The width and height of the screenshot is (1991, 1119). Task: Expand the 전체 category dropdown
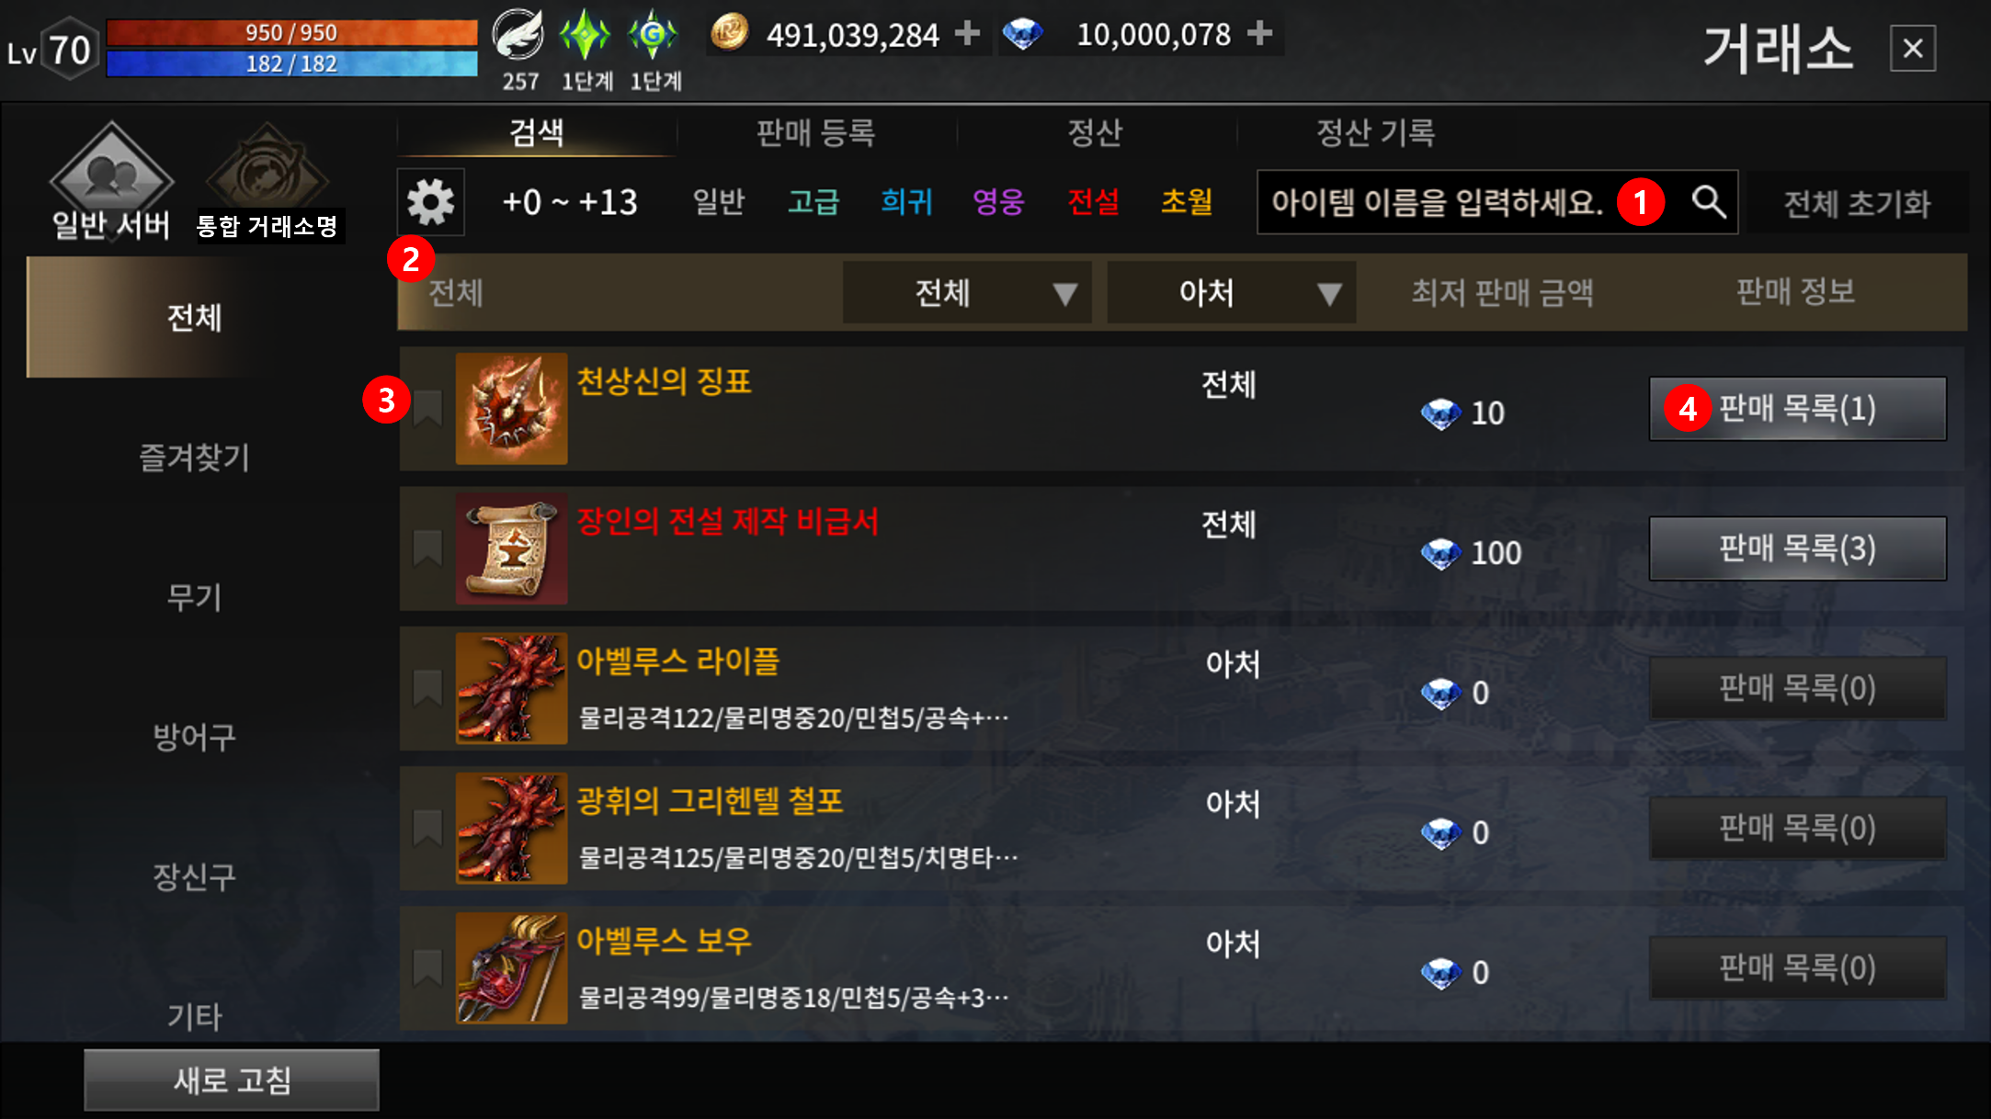coord(967,293)
